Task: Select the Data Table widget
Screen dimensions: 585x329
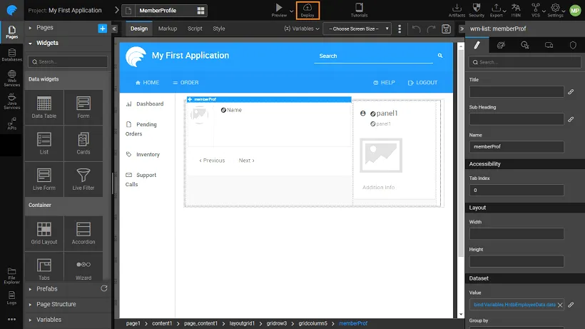Action: pos(44,107)
